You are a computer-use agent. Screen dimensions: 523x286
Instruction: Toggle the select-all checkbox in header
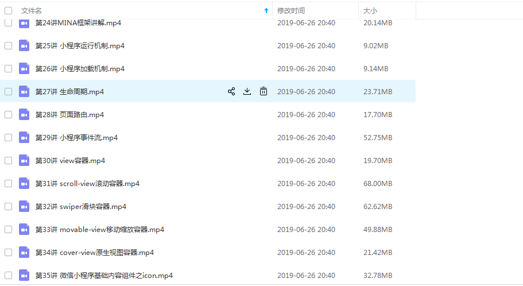click(x=8, y=10)
